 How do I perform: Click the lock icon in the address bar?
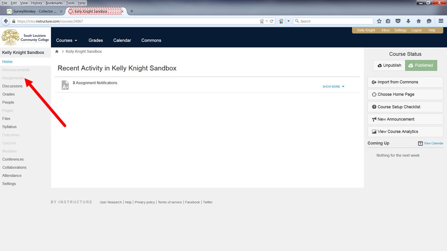pyautogui.click(x=14, y=21)
